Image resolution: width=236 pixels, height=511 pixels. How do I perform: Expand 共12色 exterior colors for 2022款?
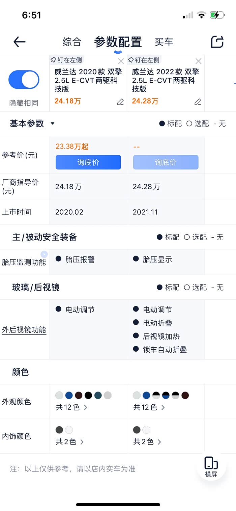[x=149, y=407]
